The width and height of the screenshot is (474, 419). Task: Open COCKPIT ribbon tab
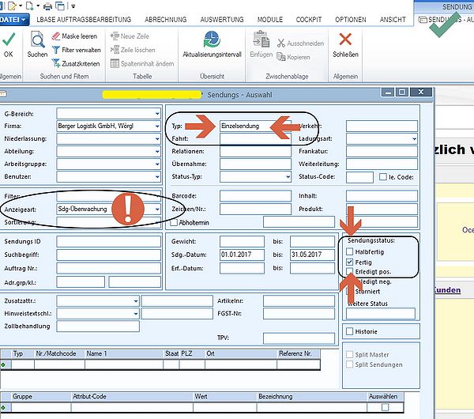(309, 20)
